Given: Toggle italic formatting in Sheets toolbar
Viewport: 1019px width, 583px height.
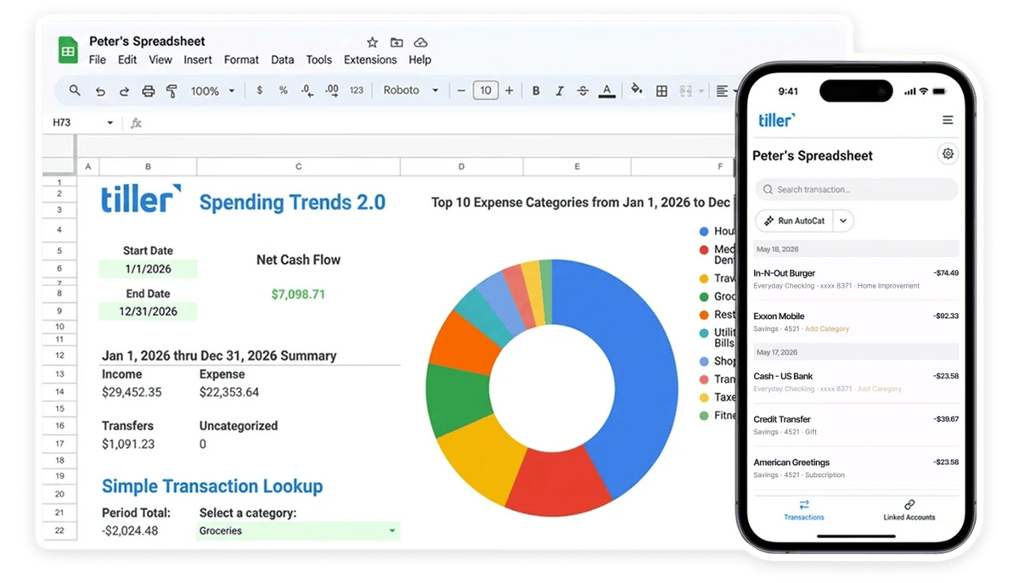Looking at the screenshot, I should 560,91.
